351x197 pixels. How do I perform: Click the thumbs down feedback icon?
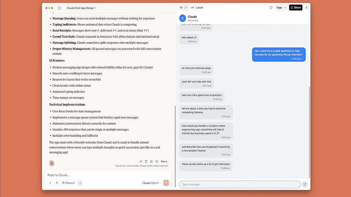tap(157, 161)
